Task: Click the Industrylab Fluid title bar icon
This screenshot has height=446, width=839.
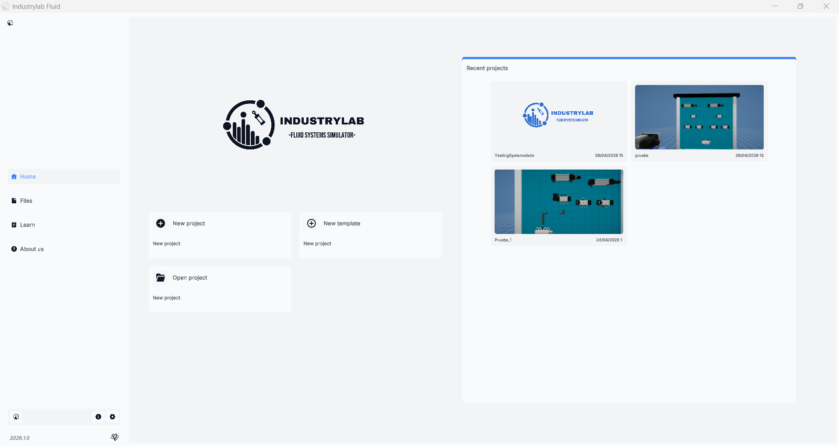Action: tap(6, 6)
